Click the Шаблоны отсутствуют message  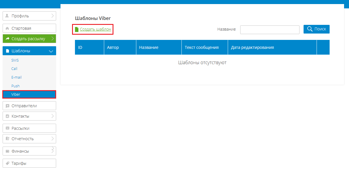point(202,63)
